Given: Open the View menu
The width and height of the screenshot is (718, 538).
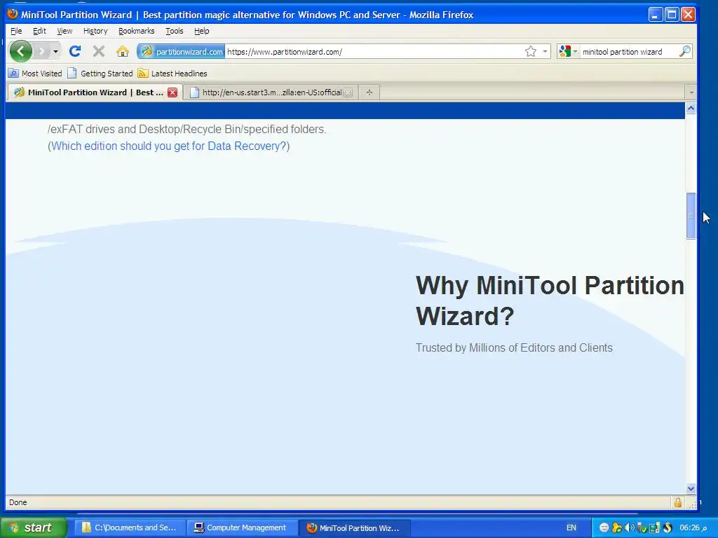Looking at the screenshot, I should coord(65,31).
